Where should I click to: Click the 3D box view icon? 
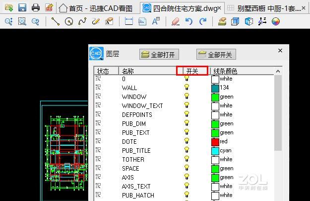(235, 21)
